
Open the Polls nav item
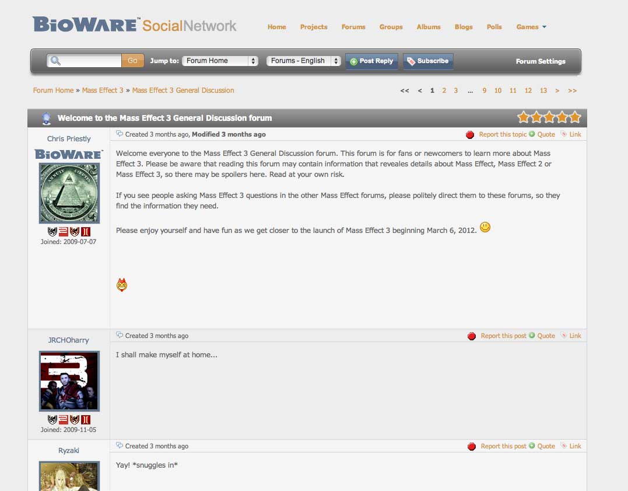coord(494,27)
